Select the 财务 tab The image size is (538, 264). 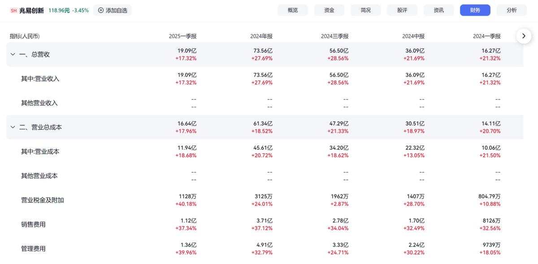pos(475,10)
